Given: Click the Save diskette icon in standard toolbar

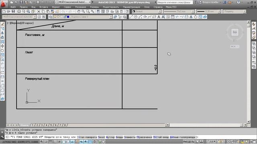Looking at the screenshot, I should click(x=13, y=12).
